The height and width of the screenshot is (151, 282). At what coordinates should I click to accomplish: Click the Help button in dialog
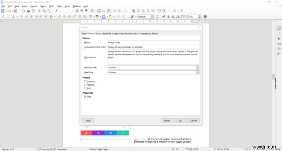coord(88,121)
